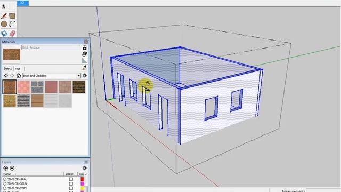Switch to the Edit tab
The width and height of the screenshot is (341, 192).
(18, 69)
